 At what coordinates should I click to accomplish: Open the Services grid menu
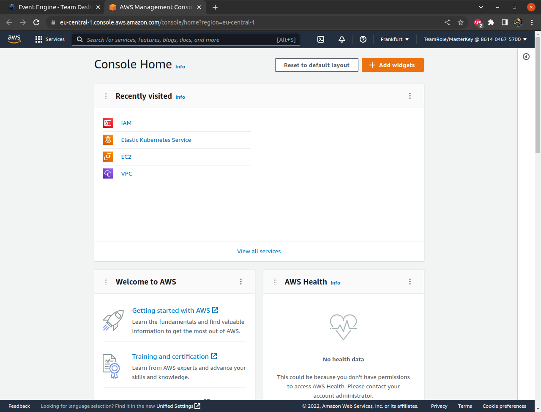click(50, 39)
